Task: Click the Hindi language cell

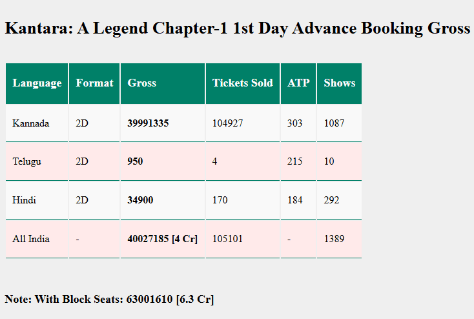Action: point(25,200)
